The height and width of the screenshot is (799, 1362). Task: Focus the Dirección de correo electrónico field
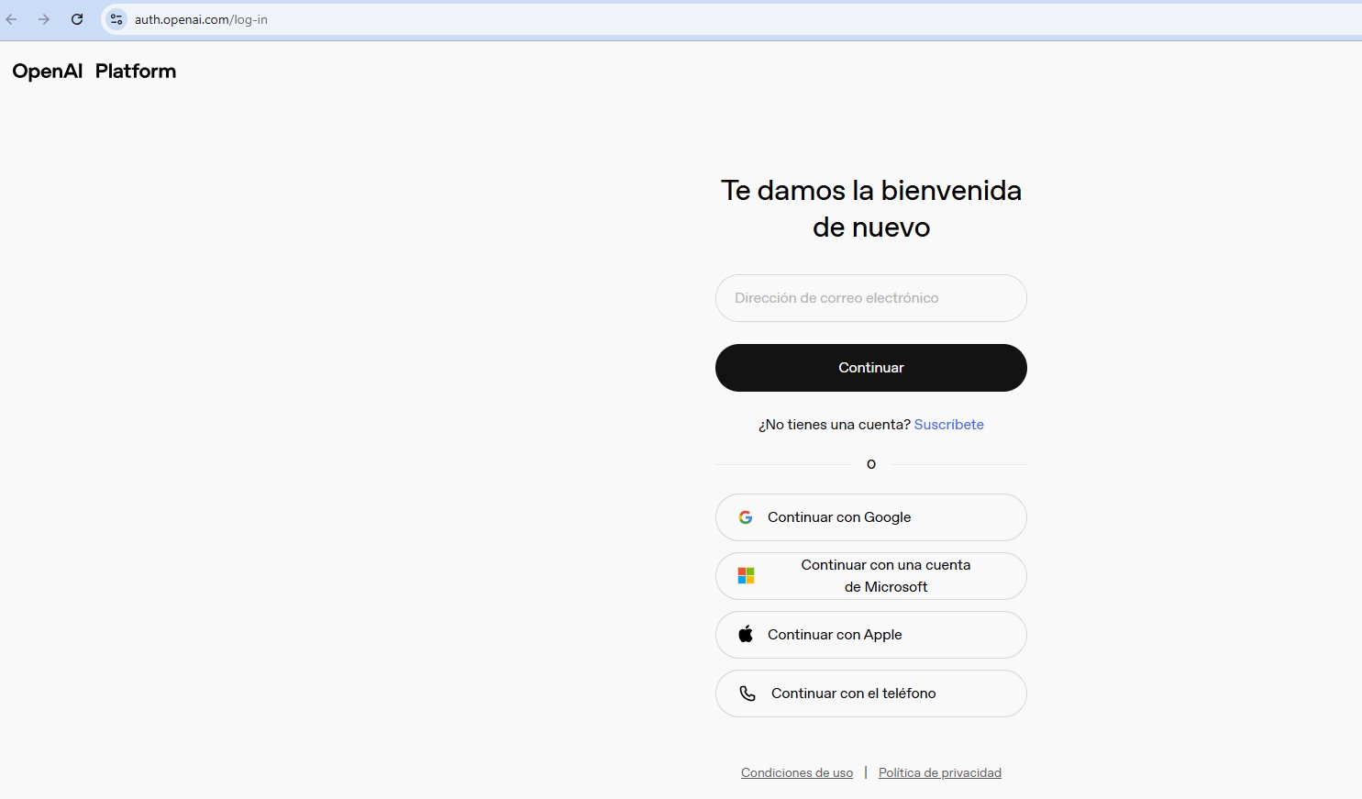pos(871,298)
